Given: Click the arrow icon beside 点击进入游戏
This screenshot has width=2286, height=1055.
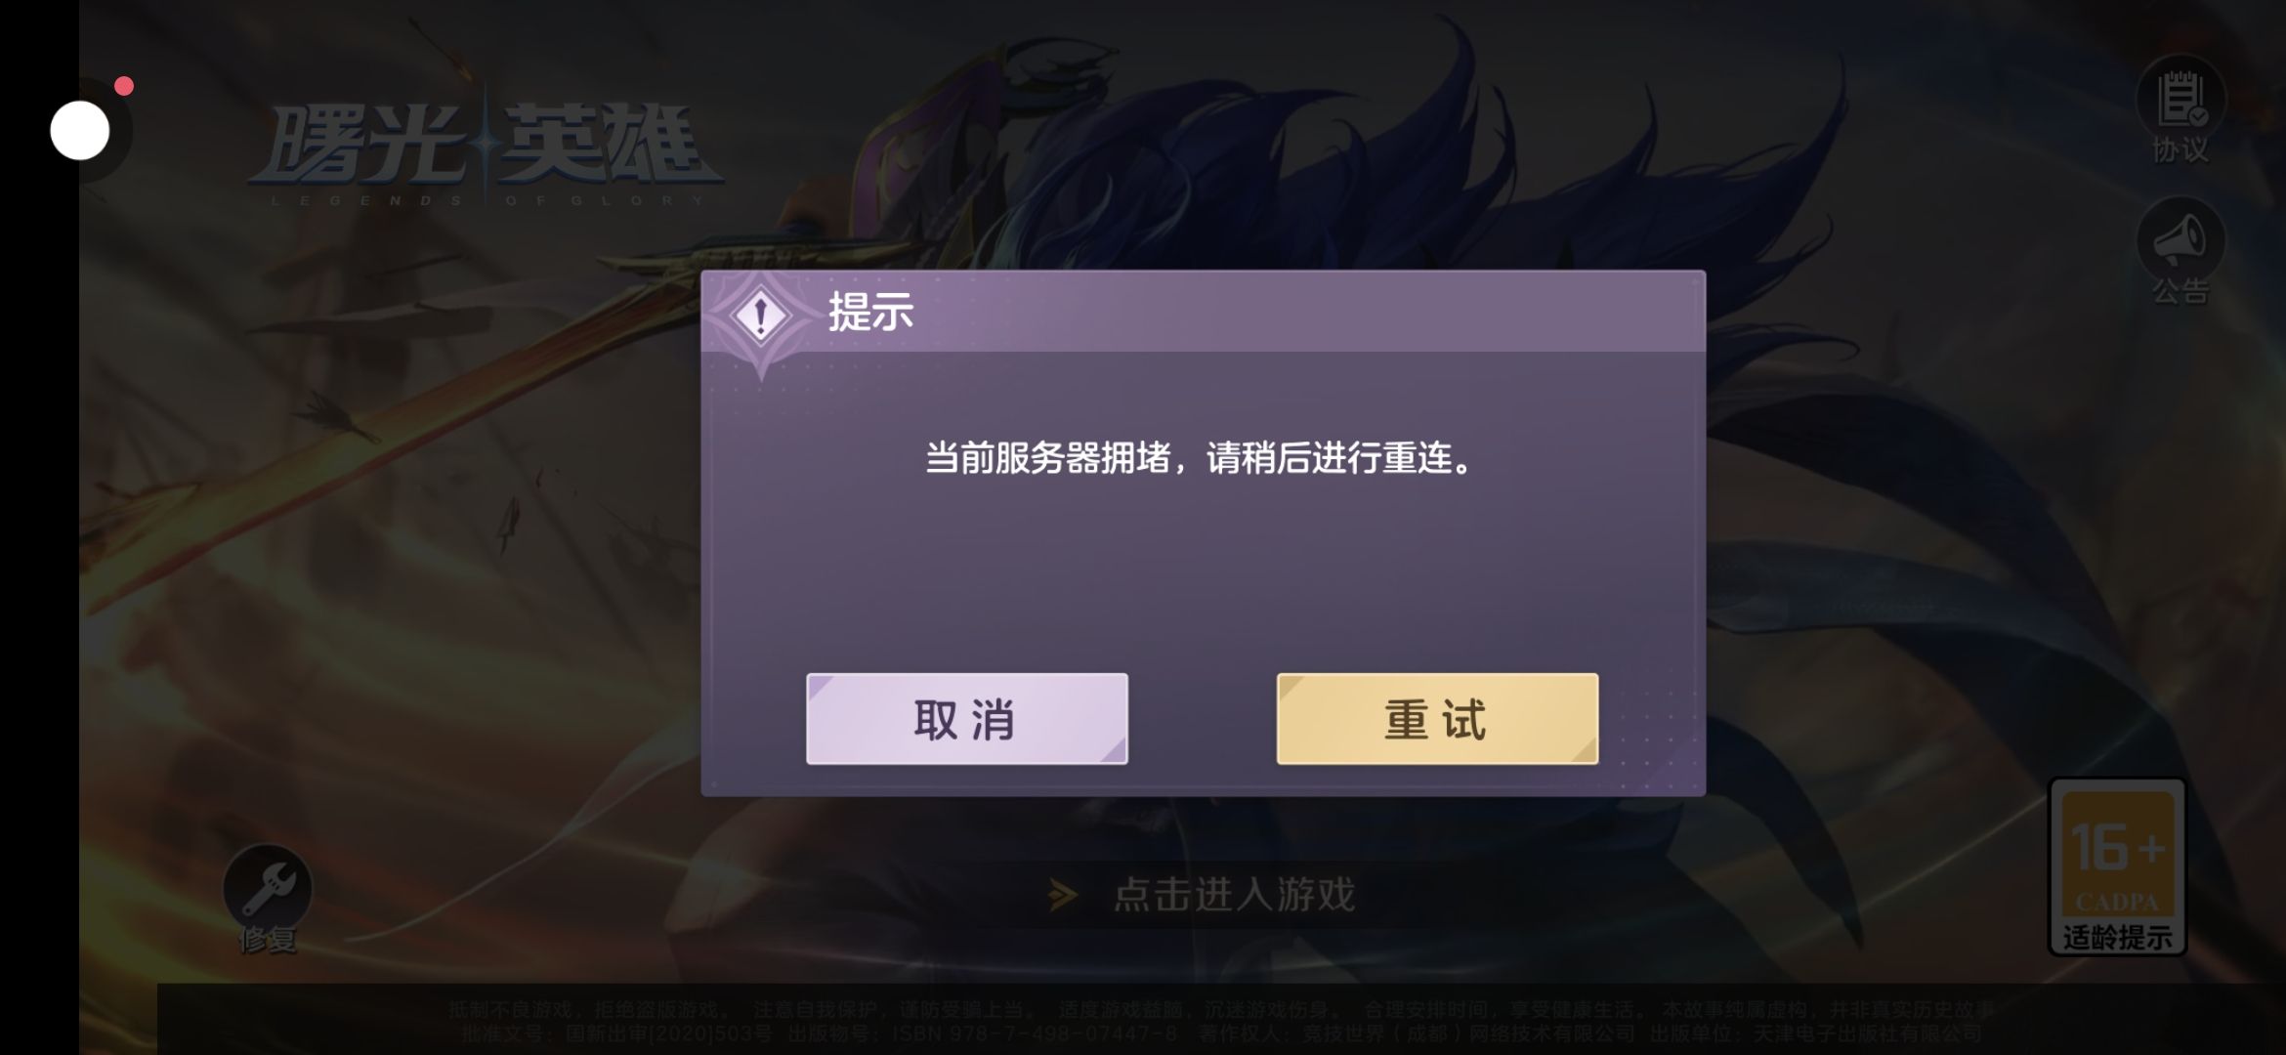Looking at the screenshot, I should 1063,894.
